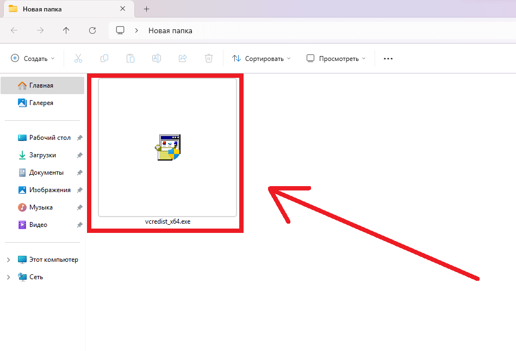Select the vcredist_x64.exe installer thumbnail

[x=167, y=147]
